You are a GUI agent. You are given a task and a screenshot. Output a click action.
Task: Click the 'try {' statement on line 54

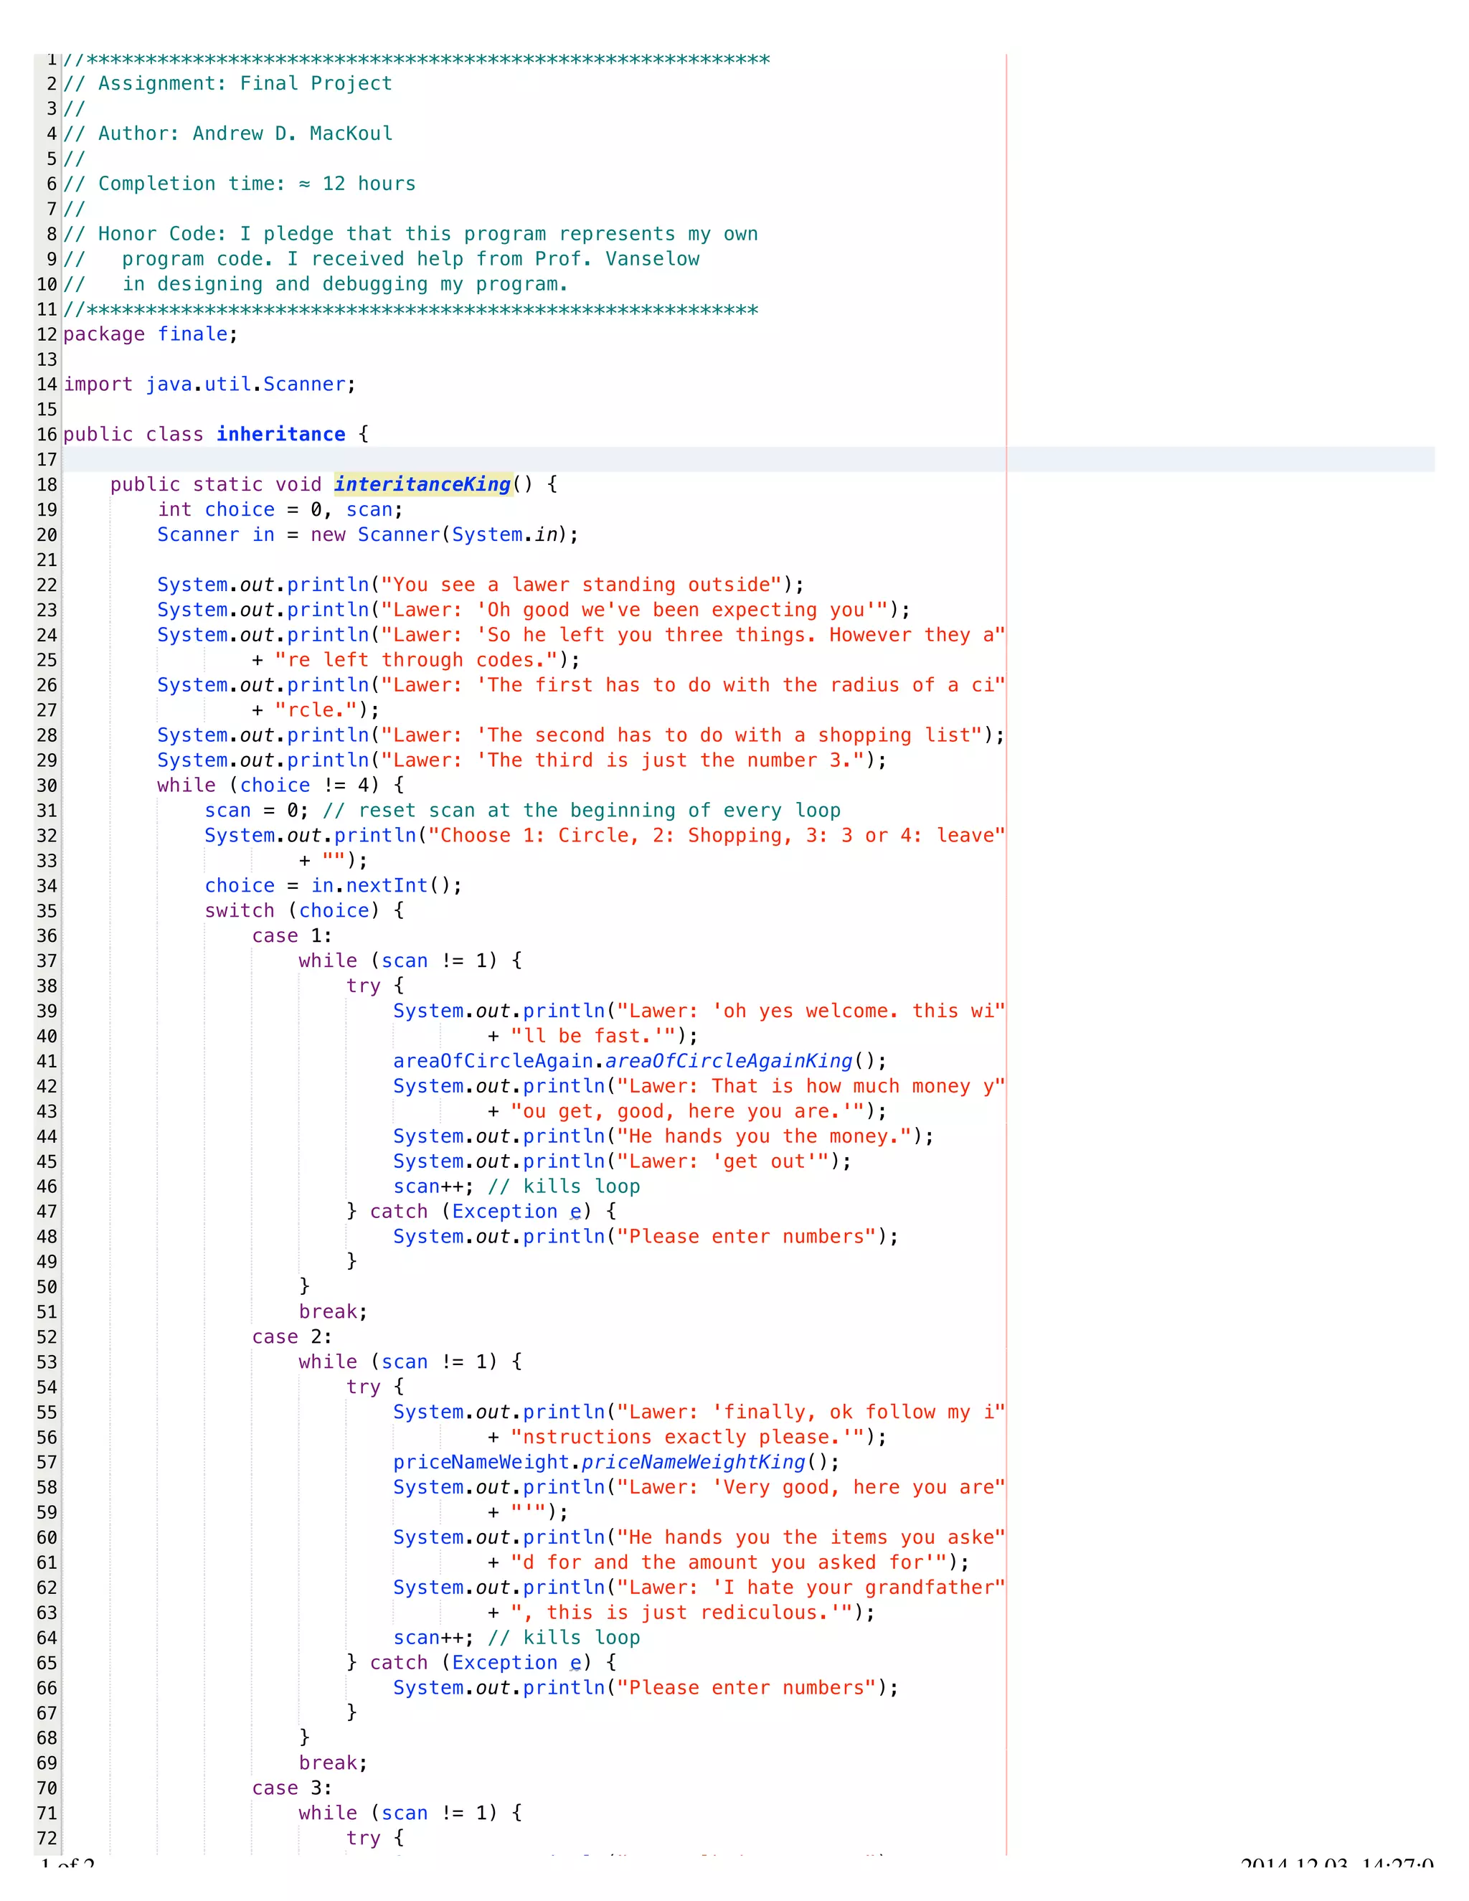coord(375,1387)
